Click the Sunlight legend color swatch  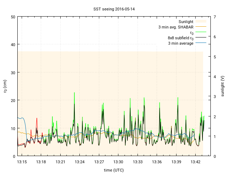201,22
